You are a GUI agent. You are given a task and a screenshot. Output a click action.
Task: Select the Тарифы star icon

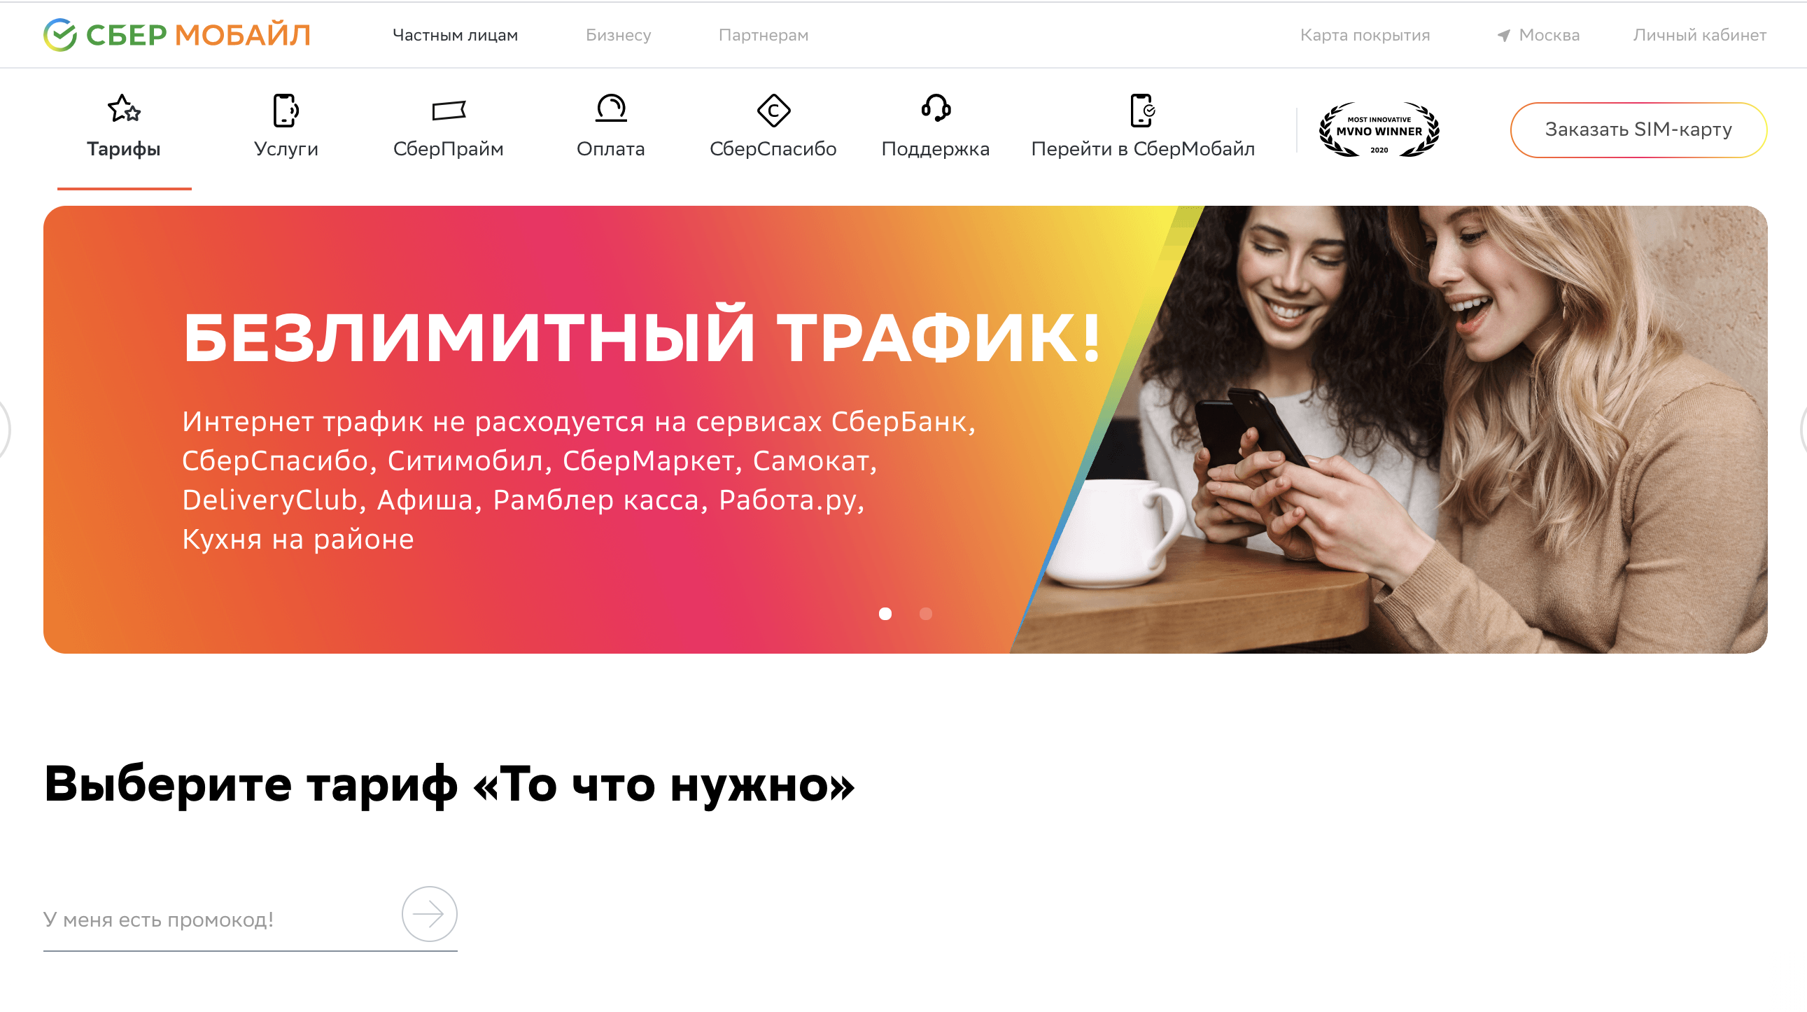[125, 110]
